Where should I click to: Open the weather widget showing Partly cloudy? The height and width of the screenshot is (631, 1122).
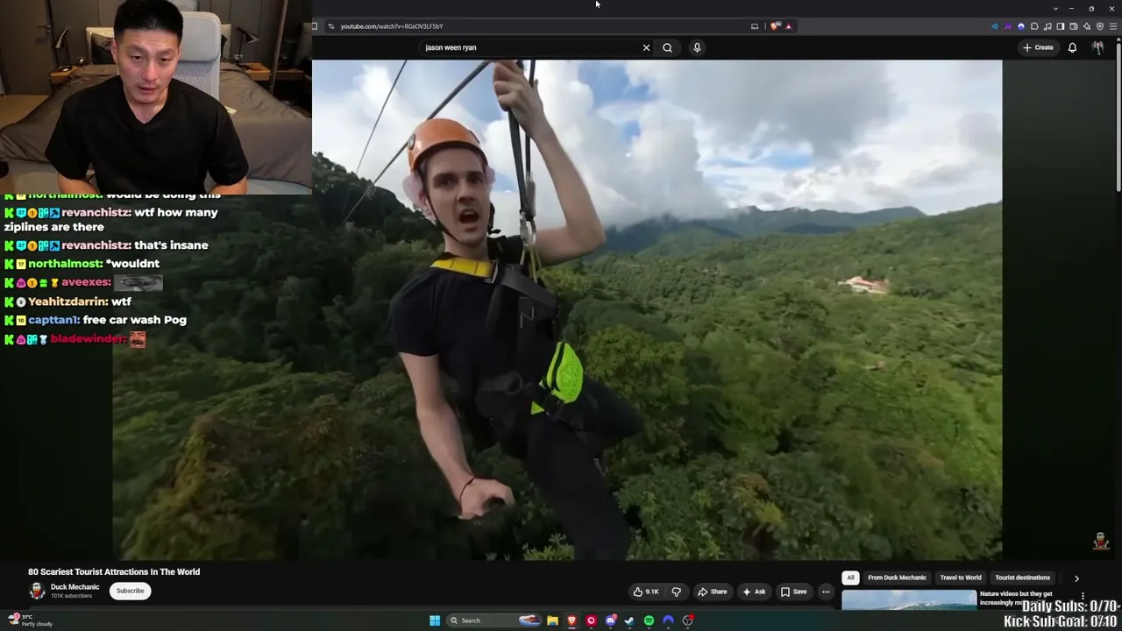click(31, 620)
